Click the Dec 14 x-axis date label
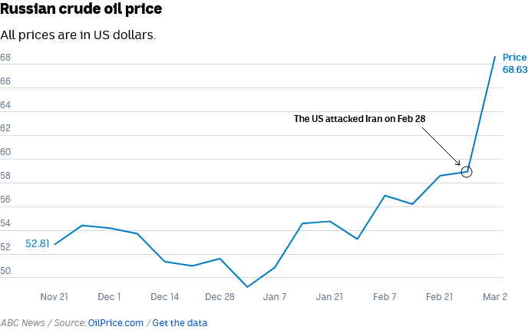Screen dimensions: 528x330 (164, 296)
